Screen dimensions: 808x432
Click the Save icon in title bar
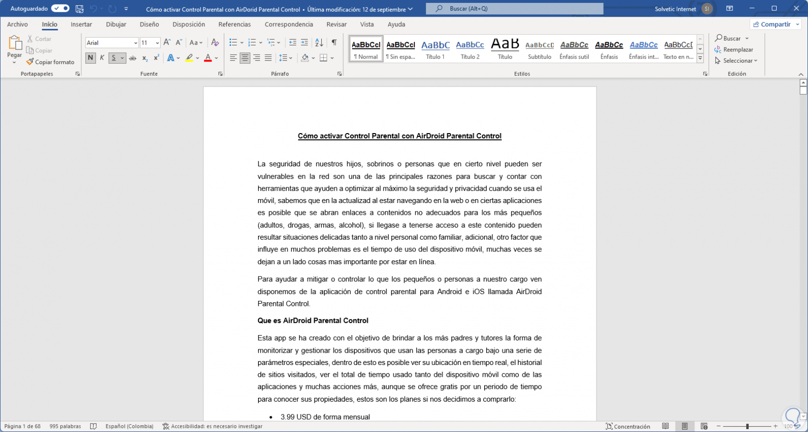click(x=79, y=9)
